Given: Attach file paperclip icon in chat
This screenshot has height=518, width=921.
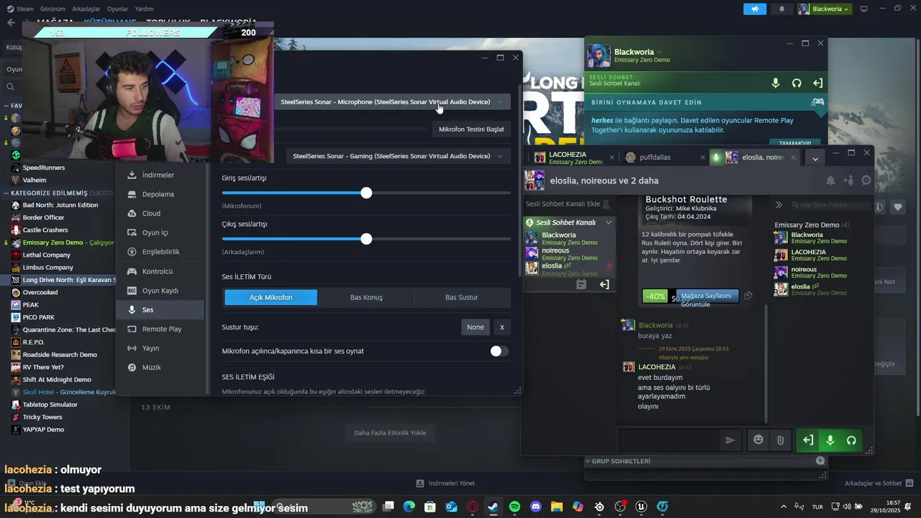Looking at the screenshot, I should click(780, 440).
